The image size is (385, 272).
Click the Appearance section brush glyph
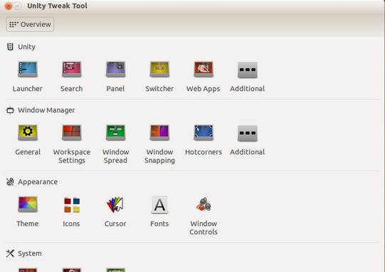[x=10, y=182]
